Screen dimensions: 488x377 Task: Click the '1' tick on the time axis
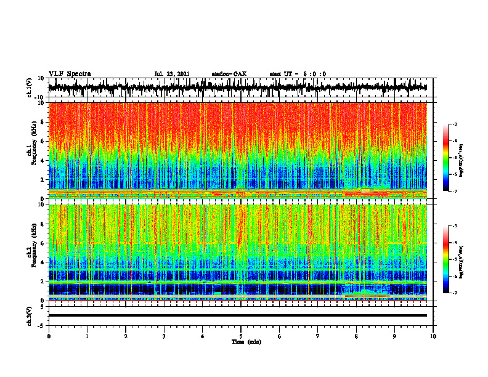[x=87, y=336]
